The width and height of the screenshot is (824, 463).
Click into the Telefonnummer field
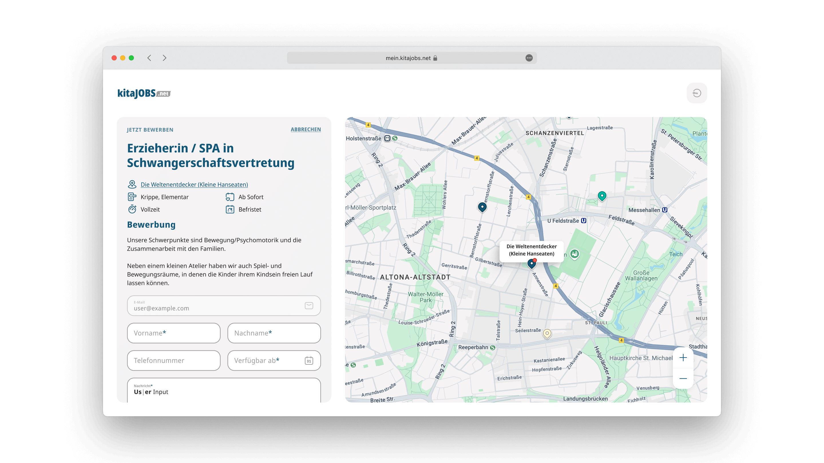pos(174,360)
